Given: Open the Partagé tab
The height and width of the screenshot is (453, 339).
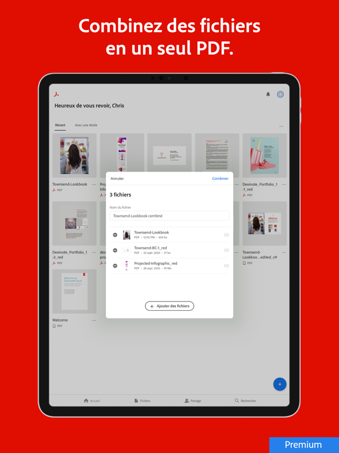Looking at the screenshot, I should [192, 401].
